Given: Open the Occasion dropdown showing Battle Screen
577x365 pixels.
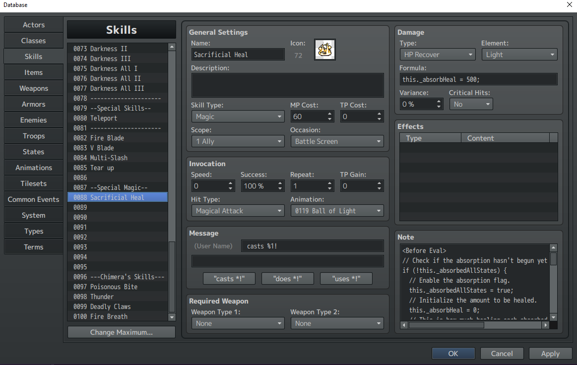Looking at the screenshot, I should point(337,141).
